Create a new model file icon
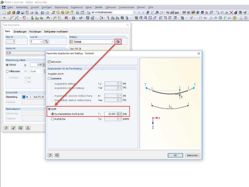This screenshot has height=187, width=249. (4, 12)
